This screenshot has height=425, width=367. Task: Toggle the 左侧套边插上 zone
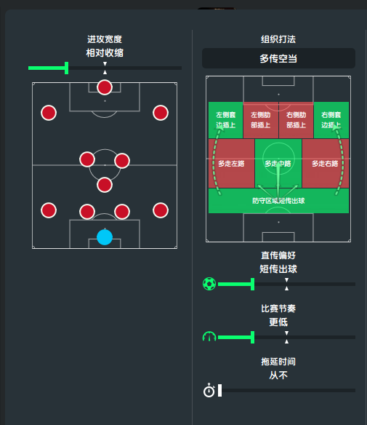pos(226,120)
